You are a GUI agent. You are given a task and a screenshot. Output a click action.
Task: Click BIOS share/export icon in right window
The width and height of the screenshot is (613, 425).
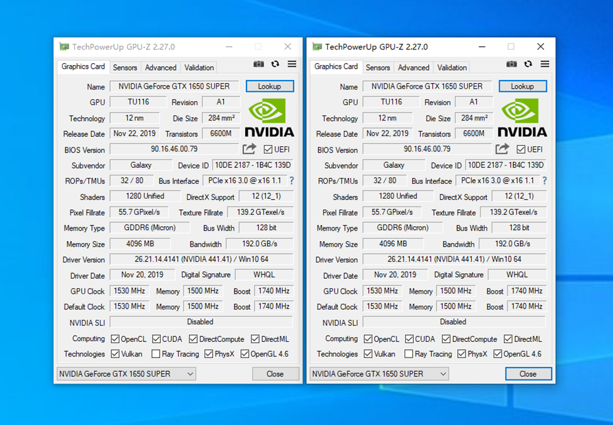(502, 149)
